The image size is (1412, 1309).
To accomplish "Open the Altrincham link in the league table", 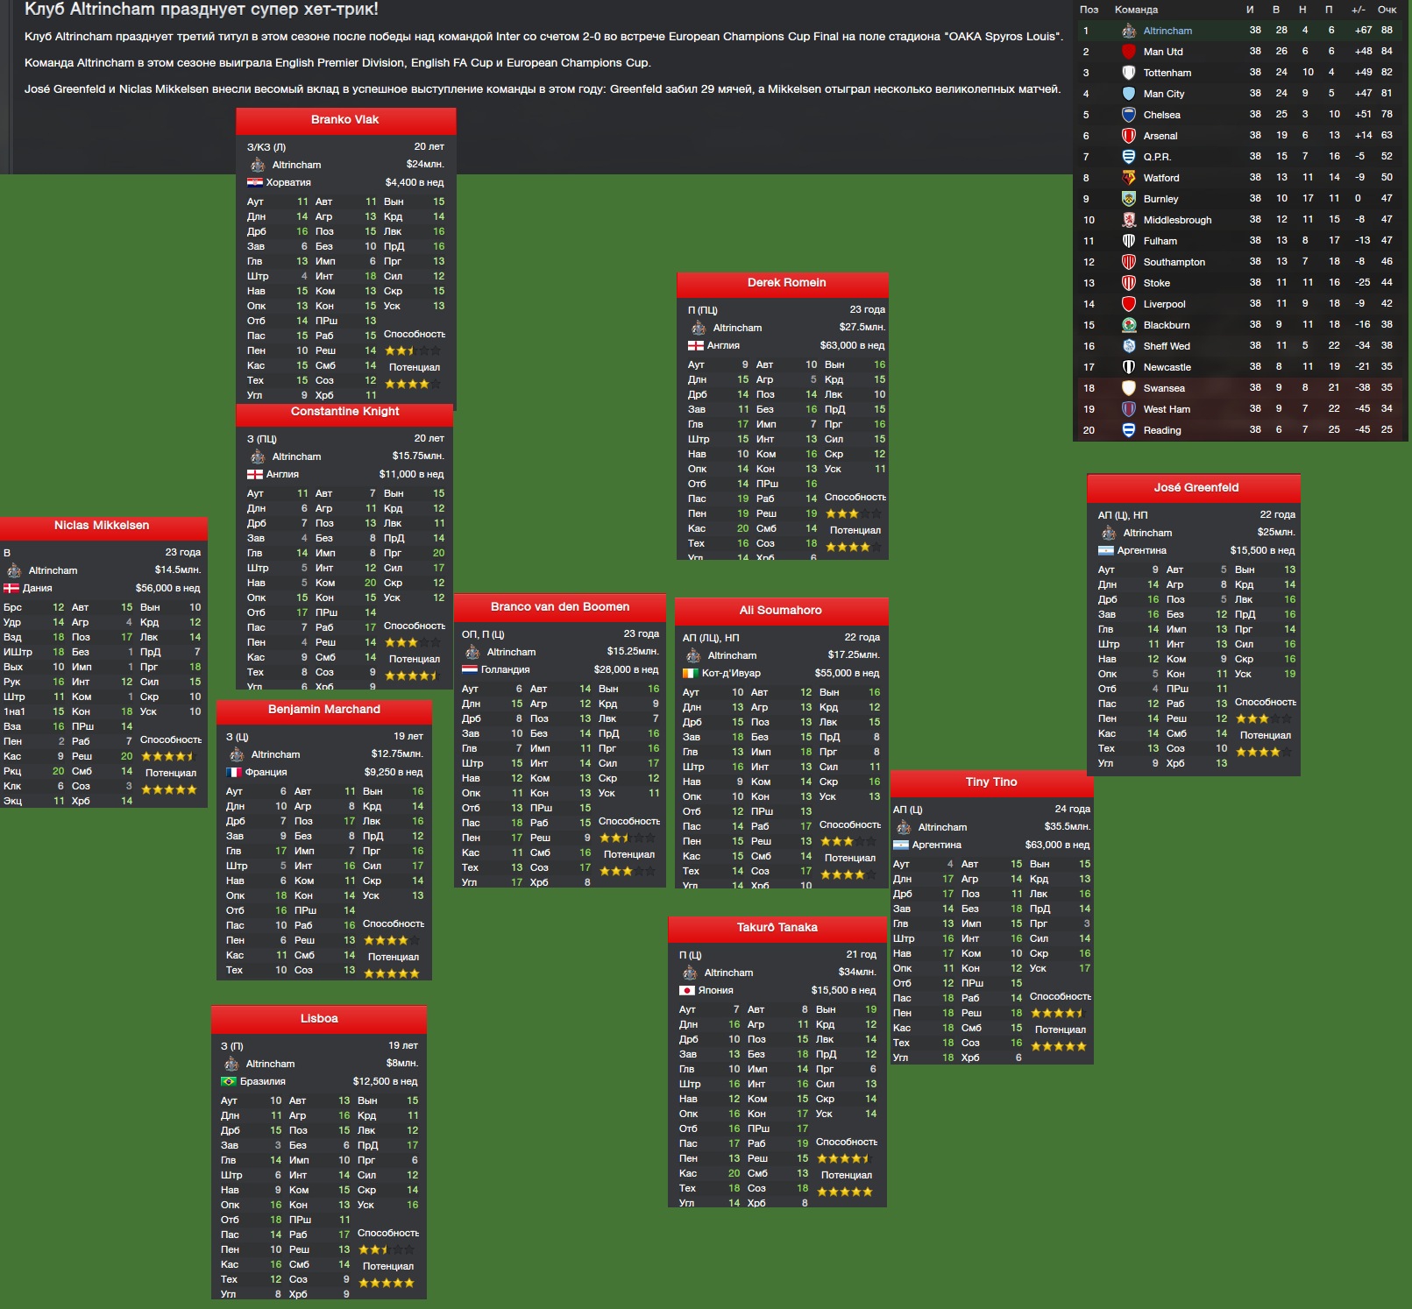I will (1167, 31).
